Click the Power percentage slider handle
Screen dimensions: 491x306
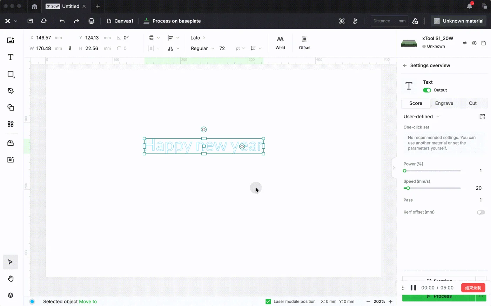tap(404, 171)
